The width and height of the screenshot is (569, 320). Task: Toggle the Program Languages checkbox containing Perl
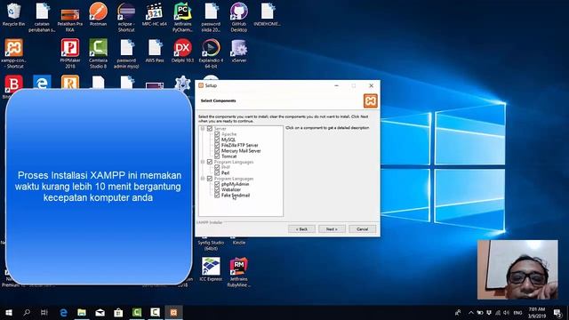click(x=210, y=162)
